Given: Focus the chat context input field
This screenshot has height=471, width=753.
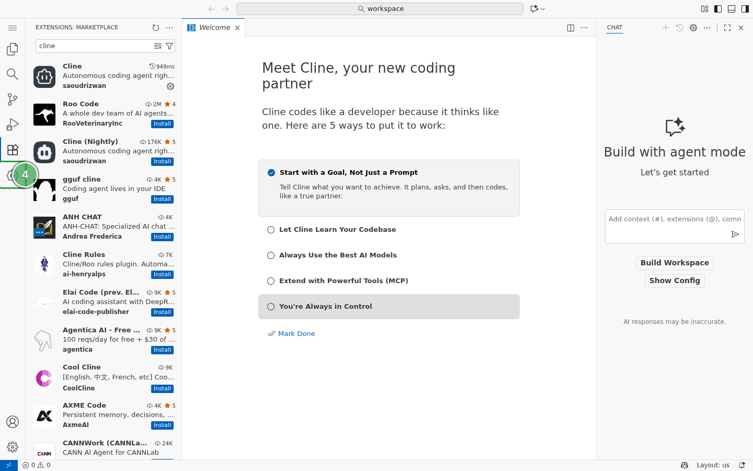Looking at the screenshot, I should (675, 227).
